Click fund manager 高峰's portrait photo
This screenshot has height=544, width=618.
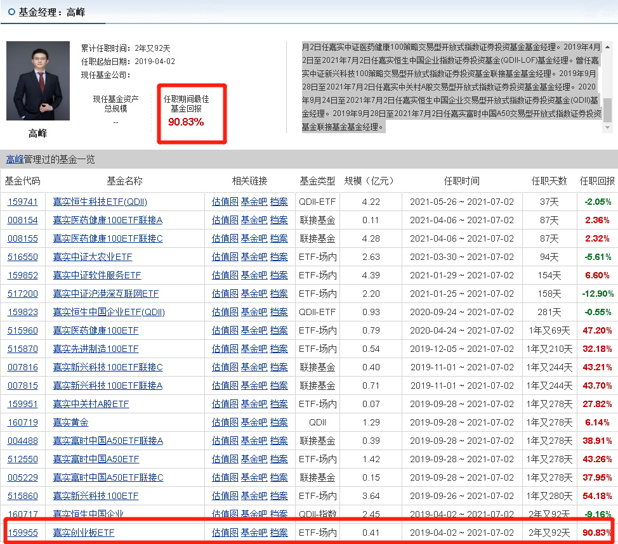pos(38,81)
